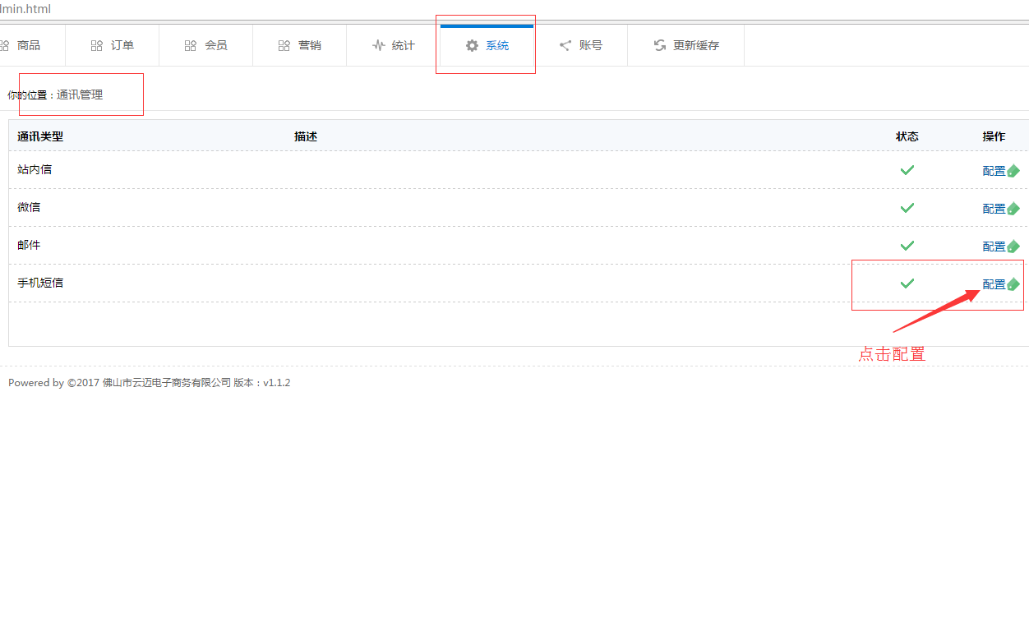Click the green tag icon in 邮件 row
Viewport: 1029px width, 636px height.
(x=1013, y=247)
